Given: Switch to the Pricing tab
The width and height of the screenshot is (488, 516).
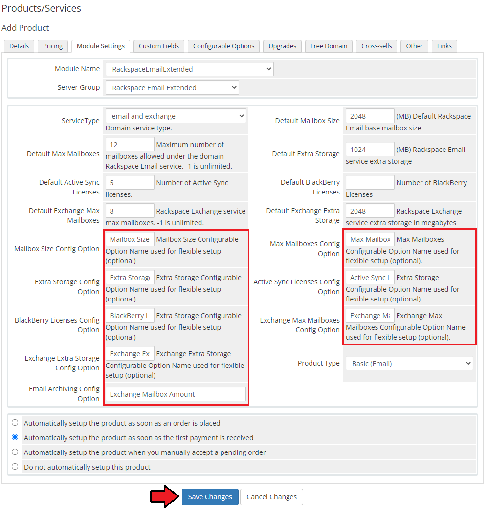Looking at the screenshot, I should click(53, 46).
